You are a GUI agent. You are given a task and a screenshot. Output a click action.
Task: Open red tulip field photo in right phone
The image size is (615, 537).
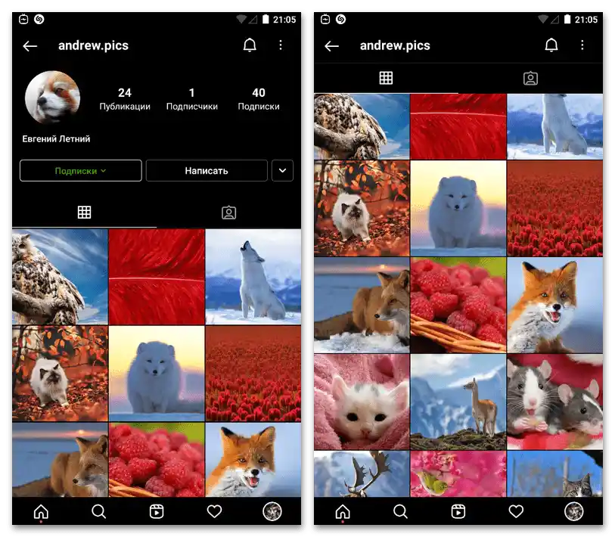tap(555, 208)
